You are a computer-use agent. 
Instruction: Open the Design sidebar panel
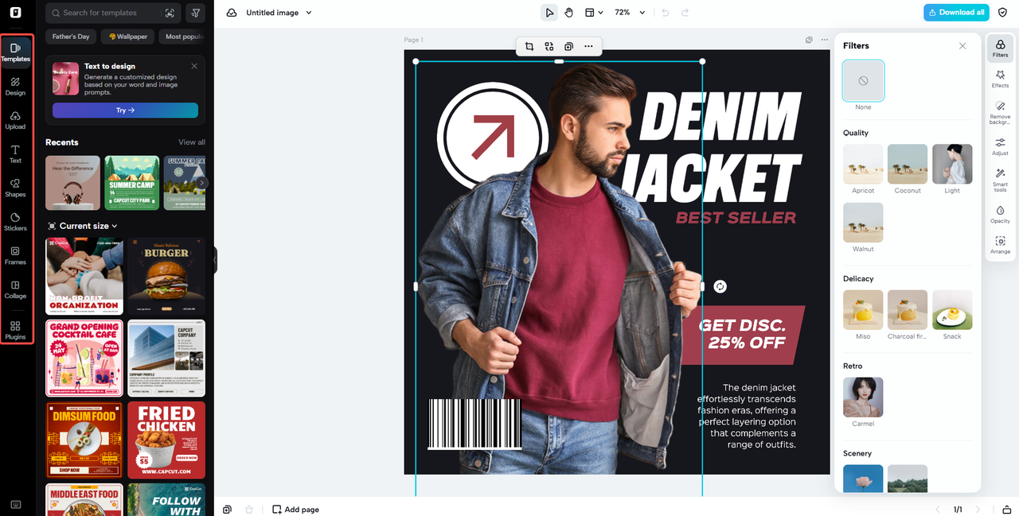tap(15, 86)
